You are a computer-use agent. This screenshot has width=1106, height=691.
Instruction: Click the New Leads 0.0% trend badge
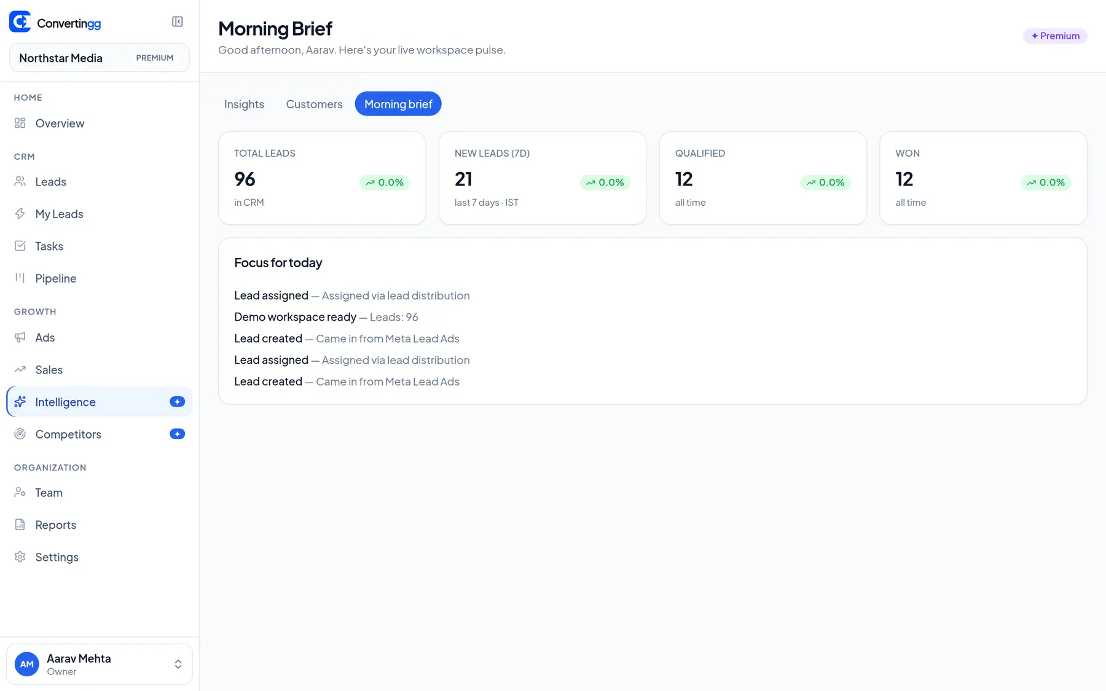605,182
